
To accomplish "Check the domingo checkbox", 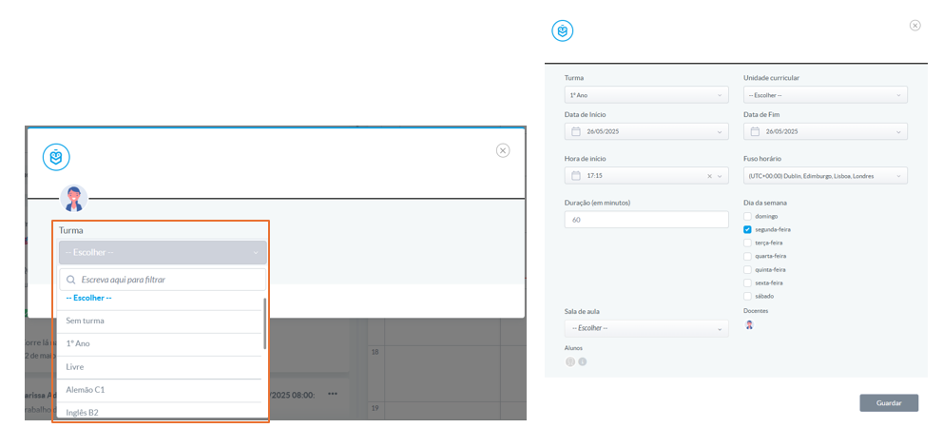I will point(747,216).
